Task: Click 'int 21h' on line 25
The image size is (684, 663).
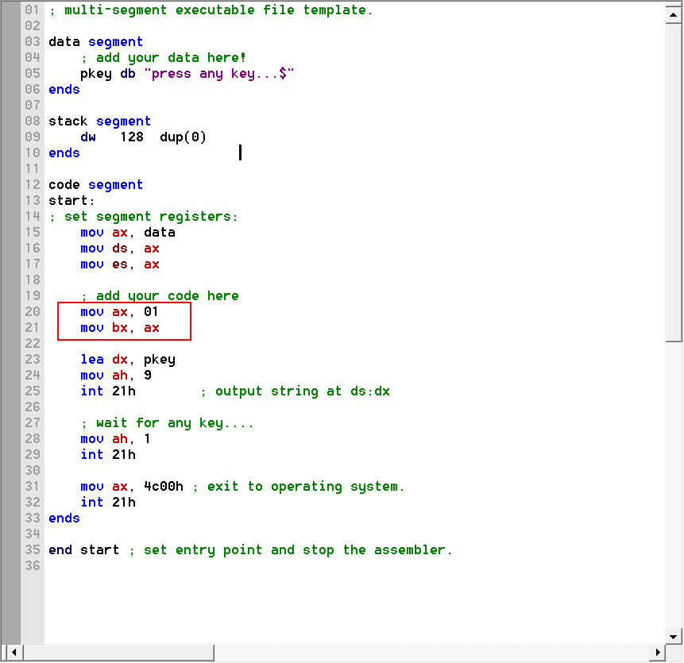Action: click(108, 391)
